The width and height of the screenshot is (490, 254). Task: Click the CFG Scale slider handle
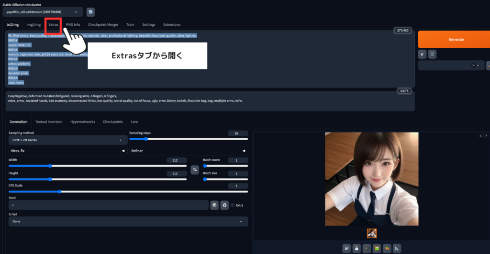pos(59,191)
